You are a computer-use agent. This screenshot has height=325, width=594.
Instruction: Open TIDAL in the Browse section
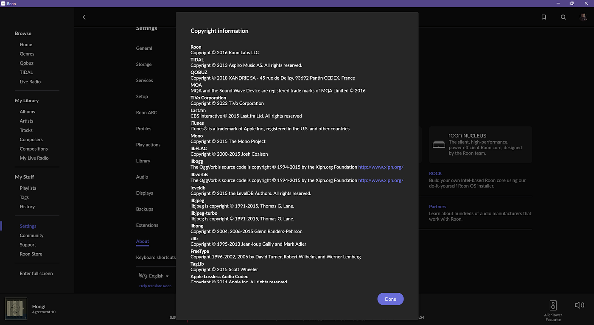pos(26,73)
